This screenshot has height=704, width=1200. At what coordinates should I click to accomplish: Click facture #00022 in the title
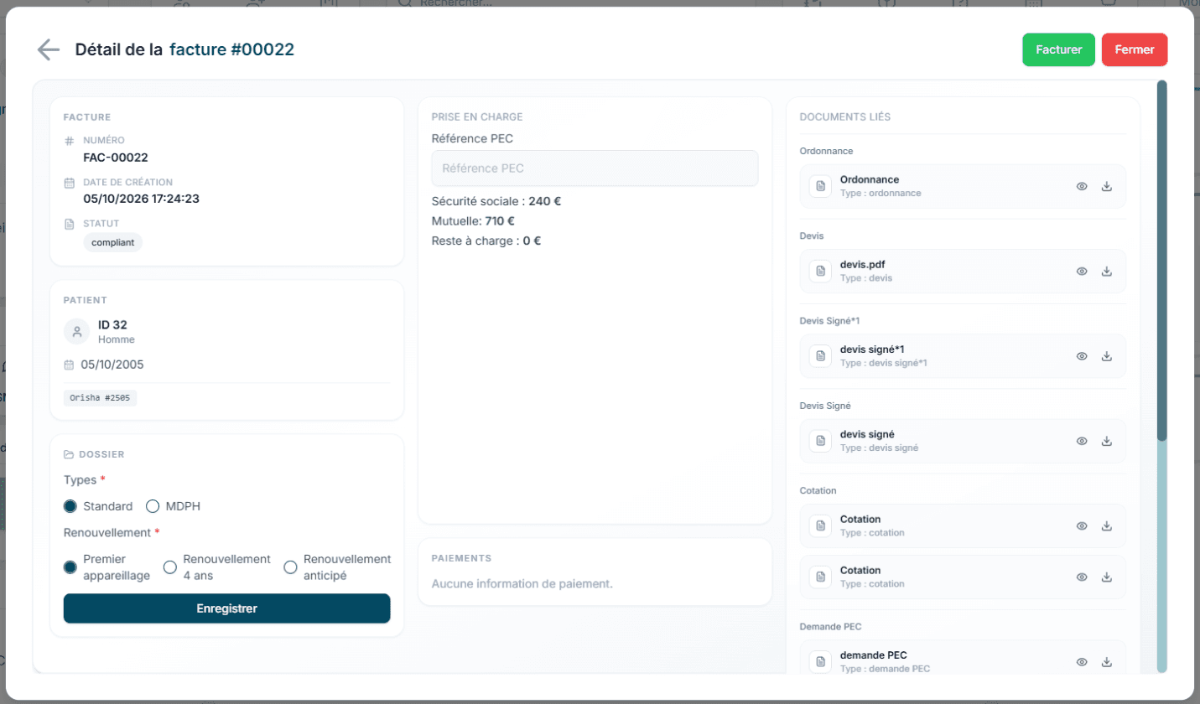231,49
